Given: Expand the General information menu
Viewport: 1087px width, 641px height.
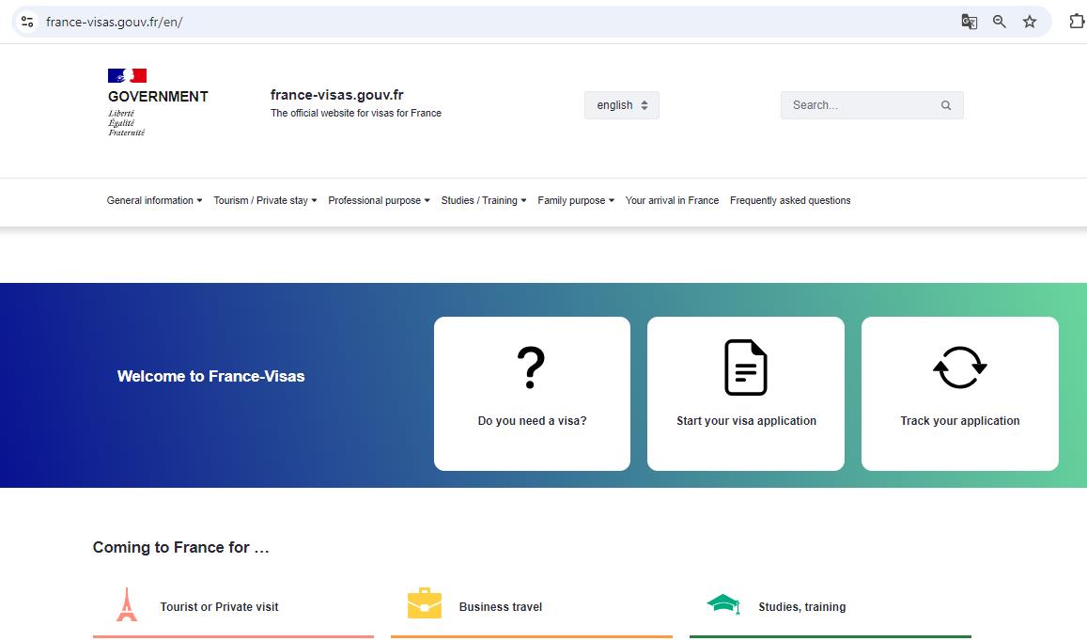Looking at the screenshot, I should click(x=154, y=200).
